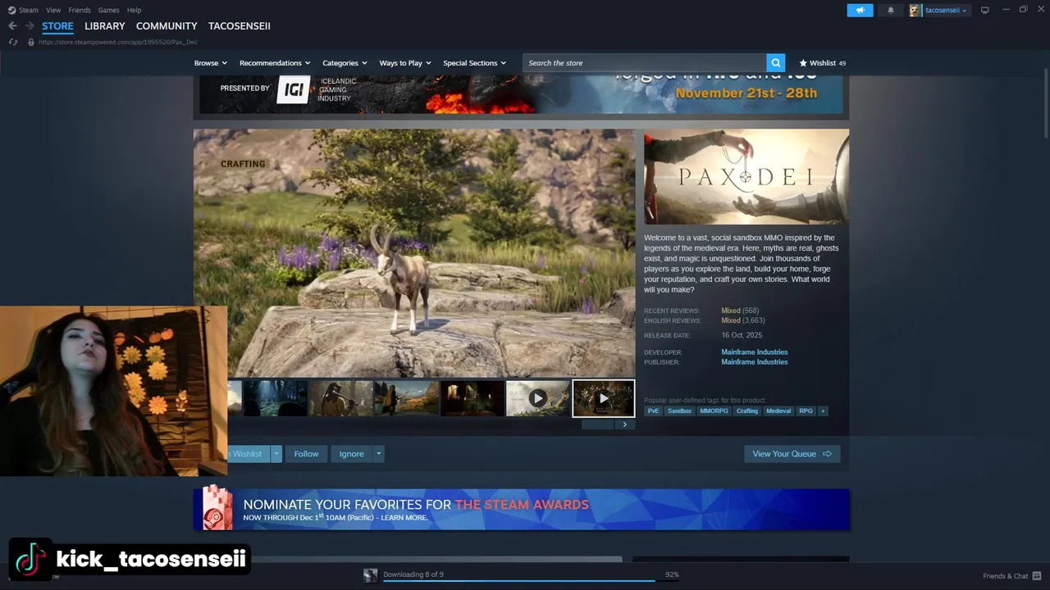Click the store search input field
This screenshot has height=590, width=1050.
coord(644,63)
